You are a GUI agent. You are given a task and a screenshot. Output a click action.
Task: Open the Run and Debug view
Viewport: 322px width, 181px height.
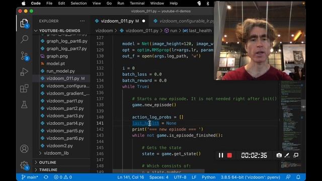click(24, 72)
